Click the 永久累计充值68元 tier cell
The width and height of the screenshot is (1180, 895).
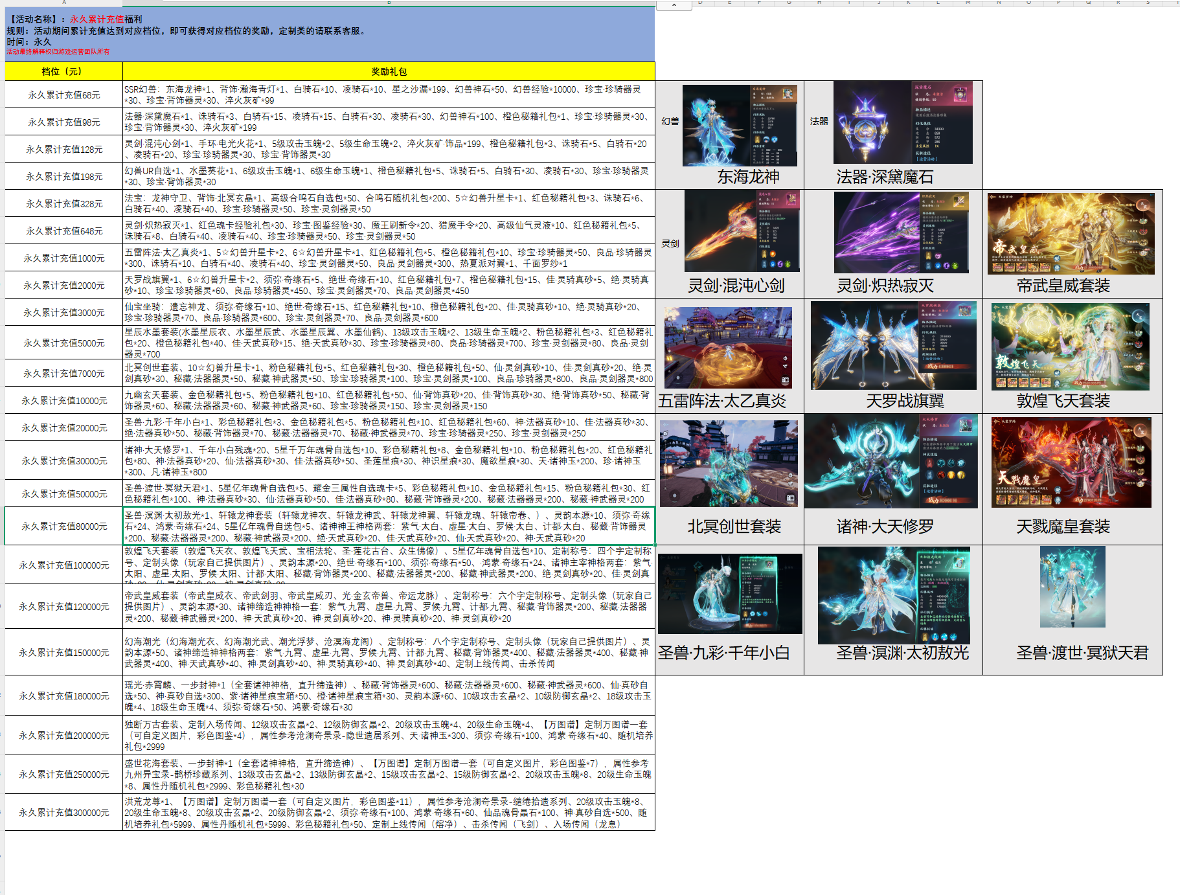coord(63,95)
